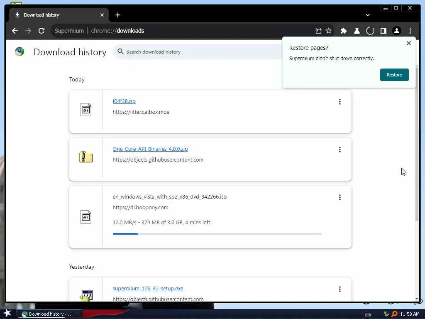Click the zip folder file icon

(86, 157)
